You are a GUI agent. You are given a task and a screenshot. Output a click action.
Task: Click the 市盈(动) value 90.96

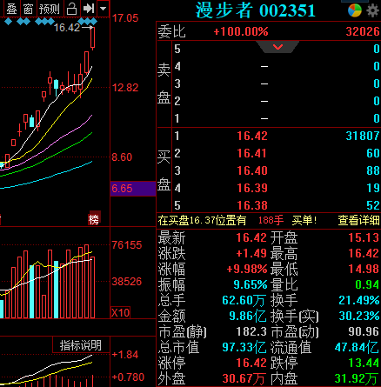[364, 331]
